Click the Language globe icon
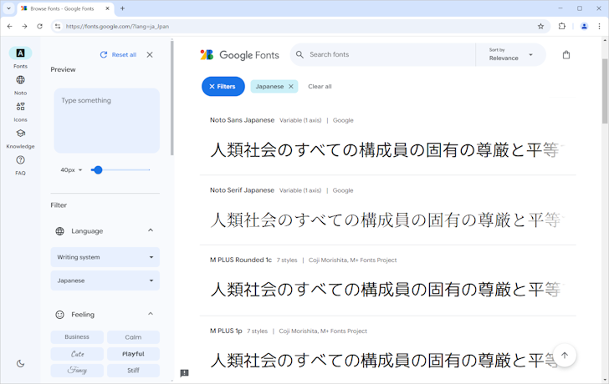609x384 pixels. pyautogui.click(x=60, y=231)
